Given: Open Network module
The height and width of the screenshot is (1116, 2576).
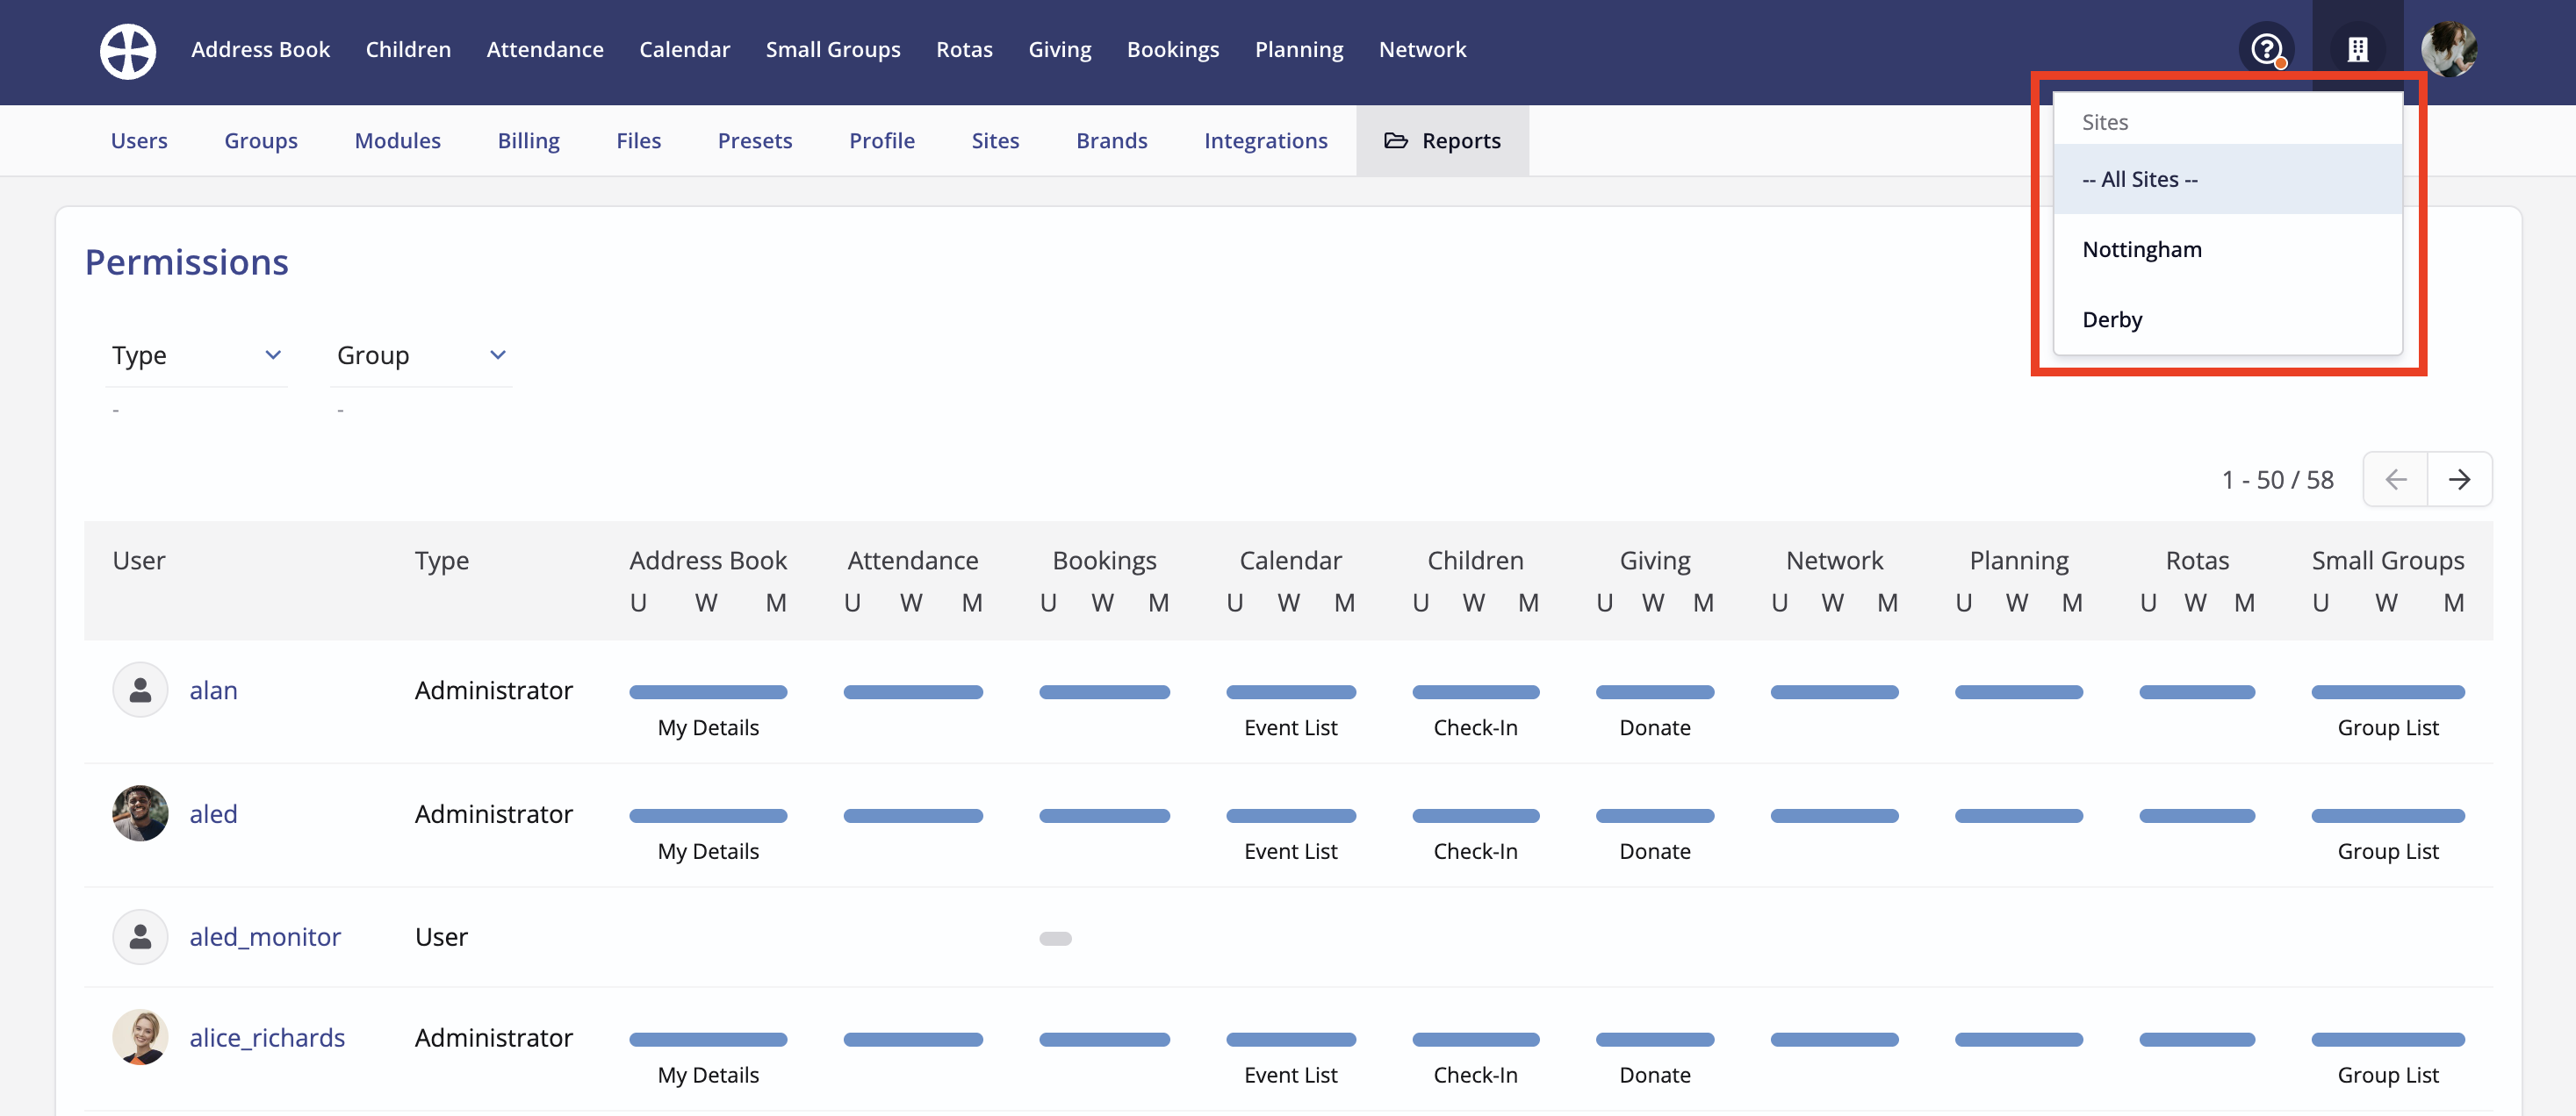Looking at the screenshot, I should (1422, 49).
